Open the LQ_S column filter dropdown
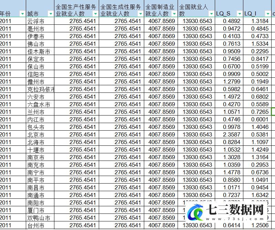275x230 pixels. click(240, 14)
